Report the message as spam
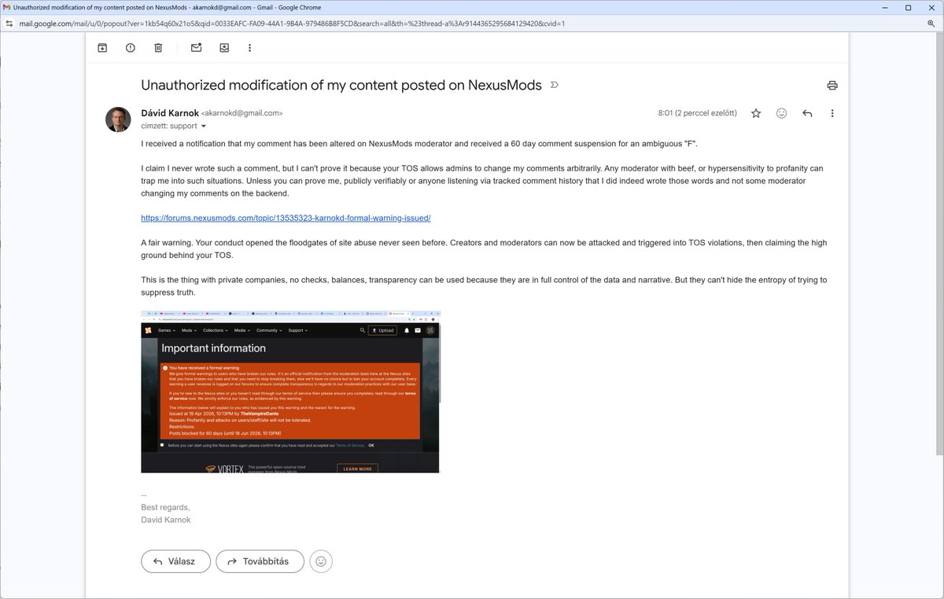 [131, 48]
